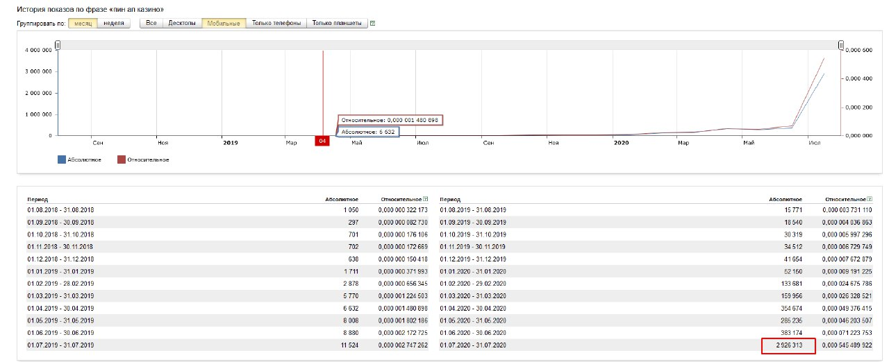Select the Мобильные tab
This screenshot has width=889, height=362.
tap(224, 23)
